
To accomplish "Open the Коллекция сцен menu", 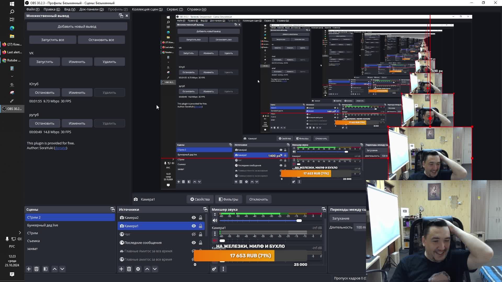I will click(147, 9).
